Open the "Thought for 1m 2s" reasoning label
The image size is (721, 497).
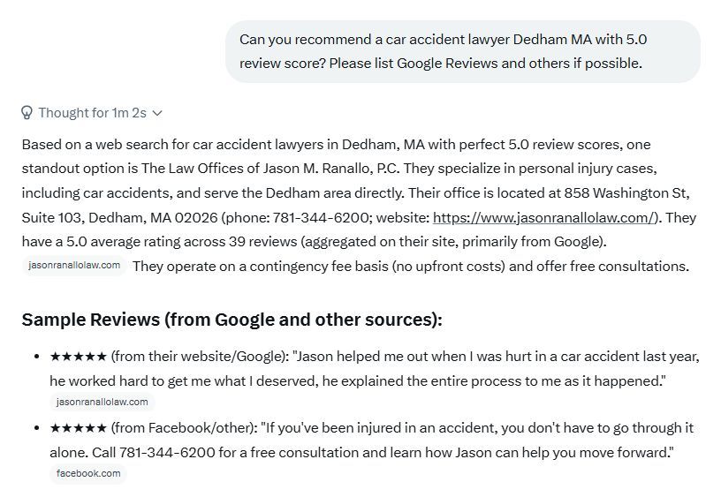tap(92, 113)
